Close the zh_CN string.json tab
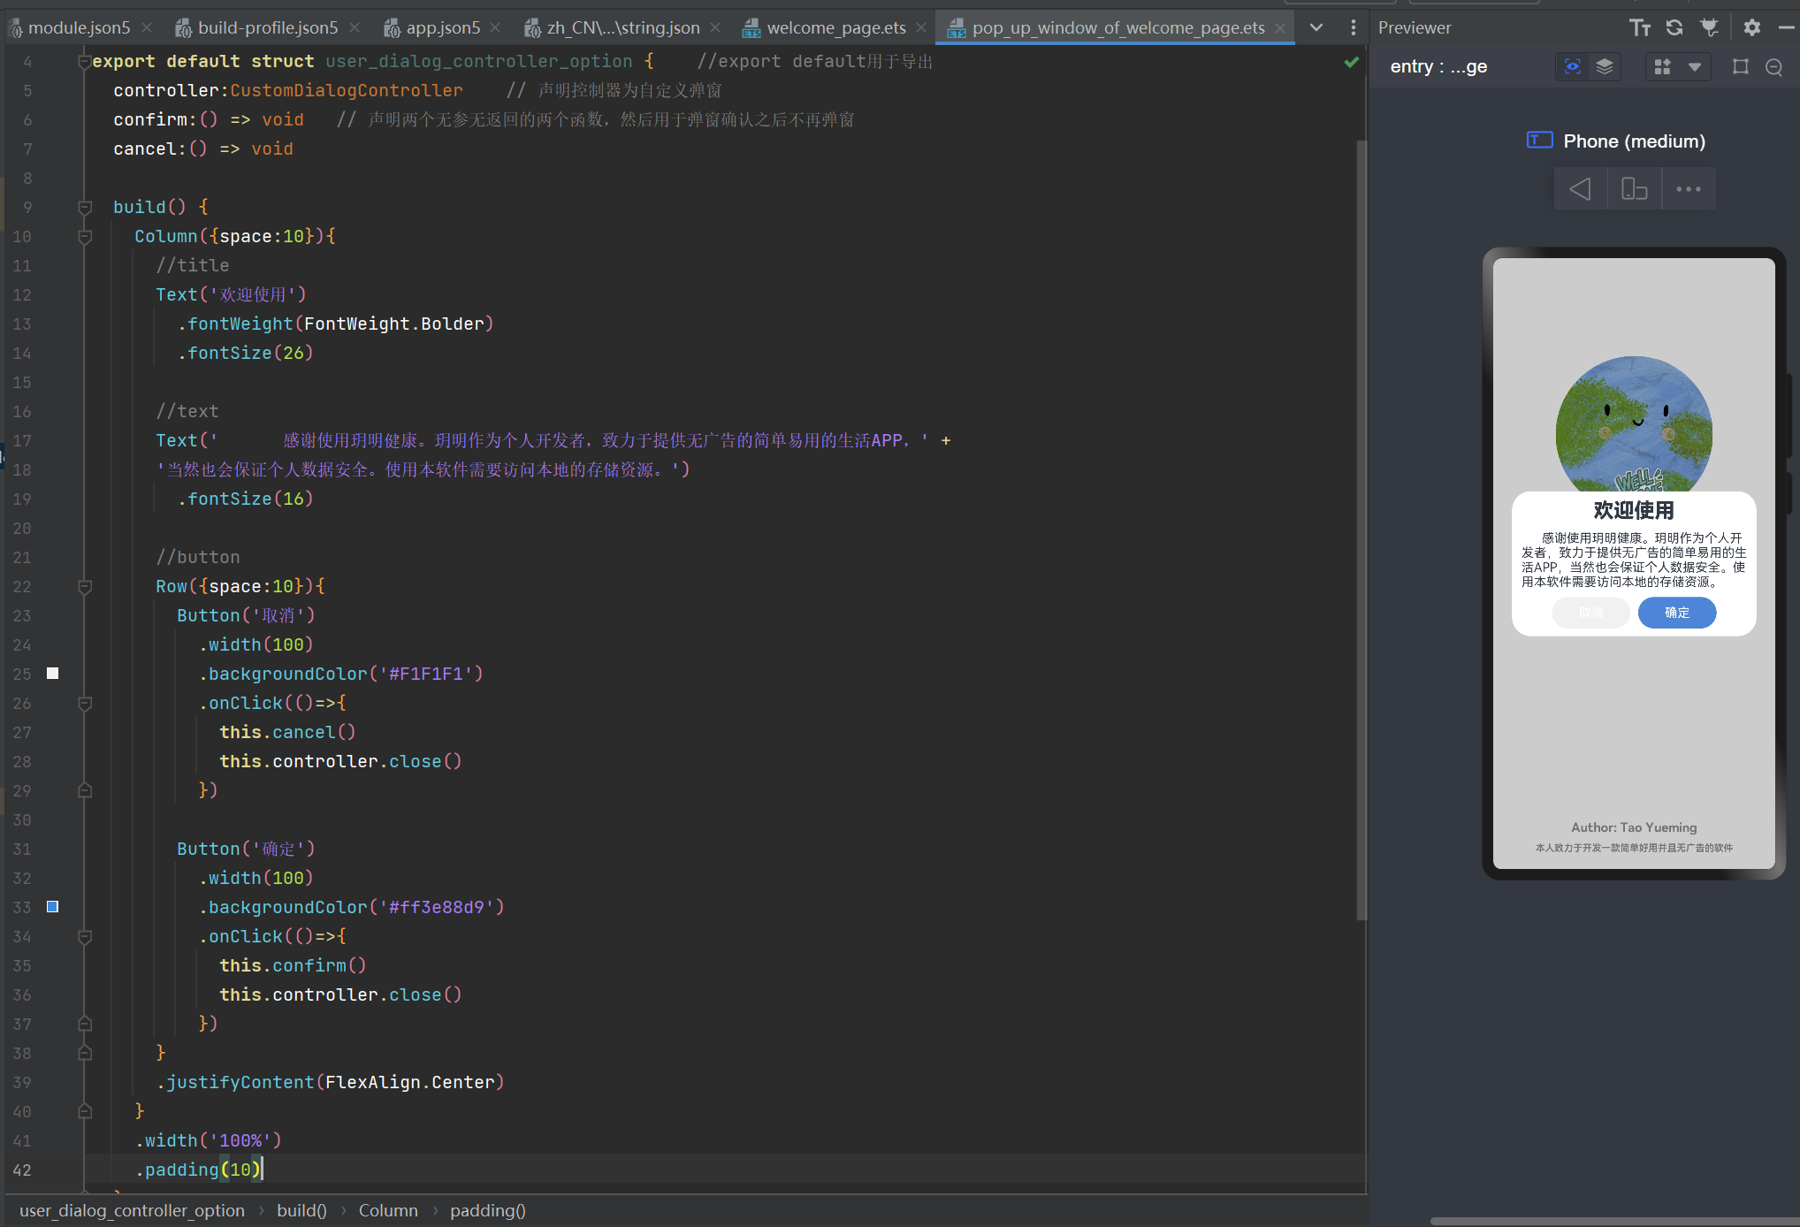 tap(715, 28)
